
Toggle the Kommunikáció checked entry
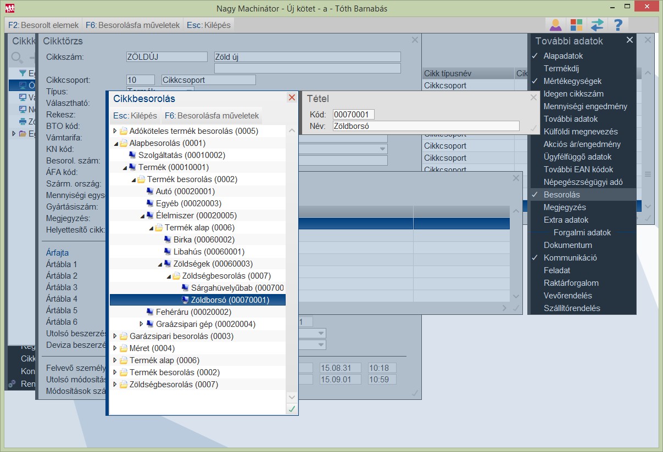pos(570,258)
